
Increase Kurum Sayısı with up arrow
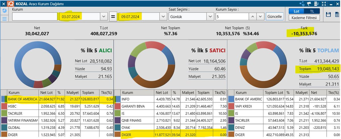253,16
